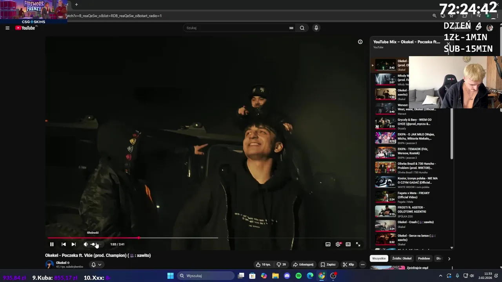Mute the video using the speaker icon

point(85,244)
